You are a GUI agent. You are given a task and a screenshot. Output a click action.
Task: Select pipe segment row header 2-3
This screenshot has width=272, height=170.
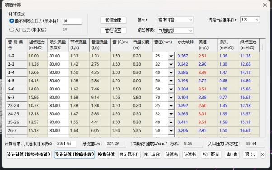pos(16,64)
